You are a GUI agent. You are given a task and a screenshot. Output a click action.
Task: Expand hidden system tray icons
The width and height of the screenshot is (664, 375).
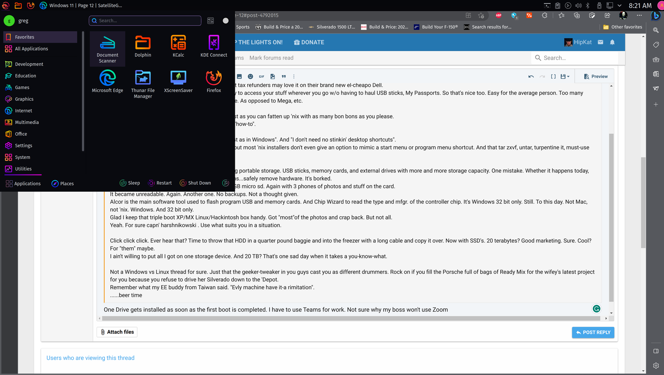[620, 6]
